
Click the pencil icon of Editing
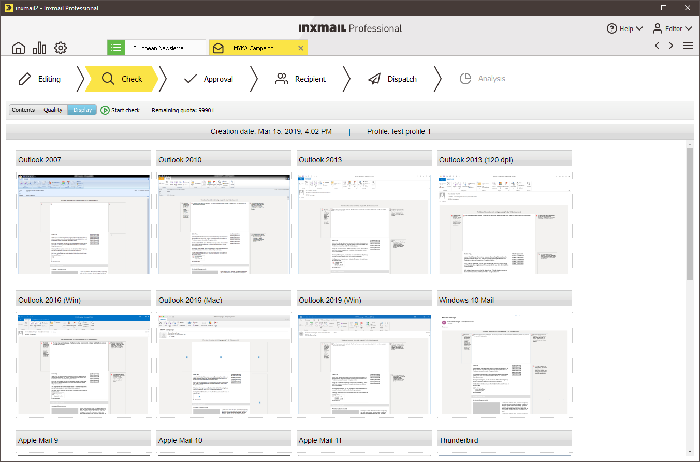pyautogui.click(x=24, y=79)
